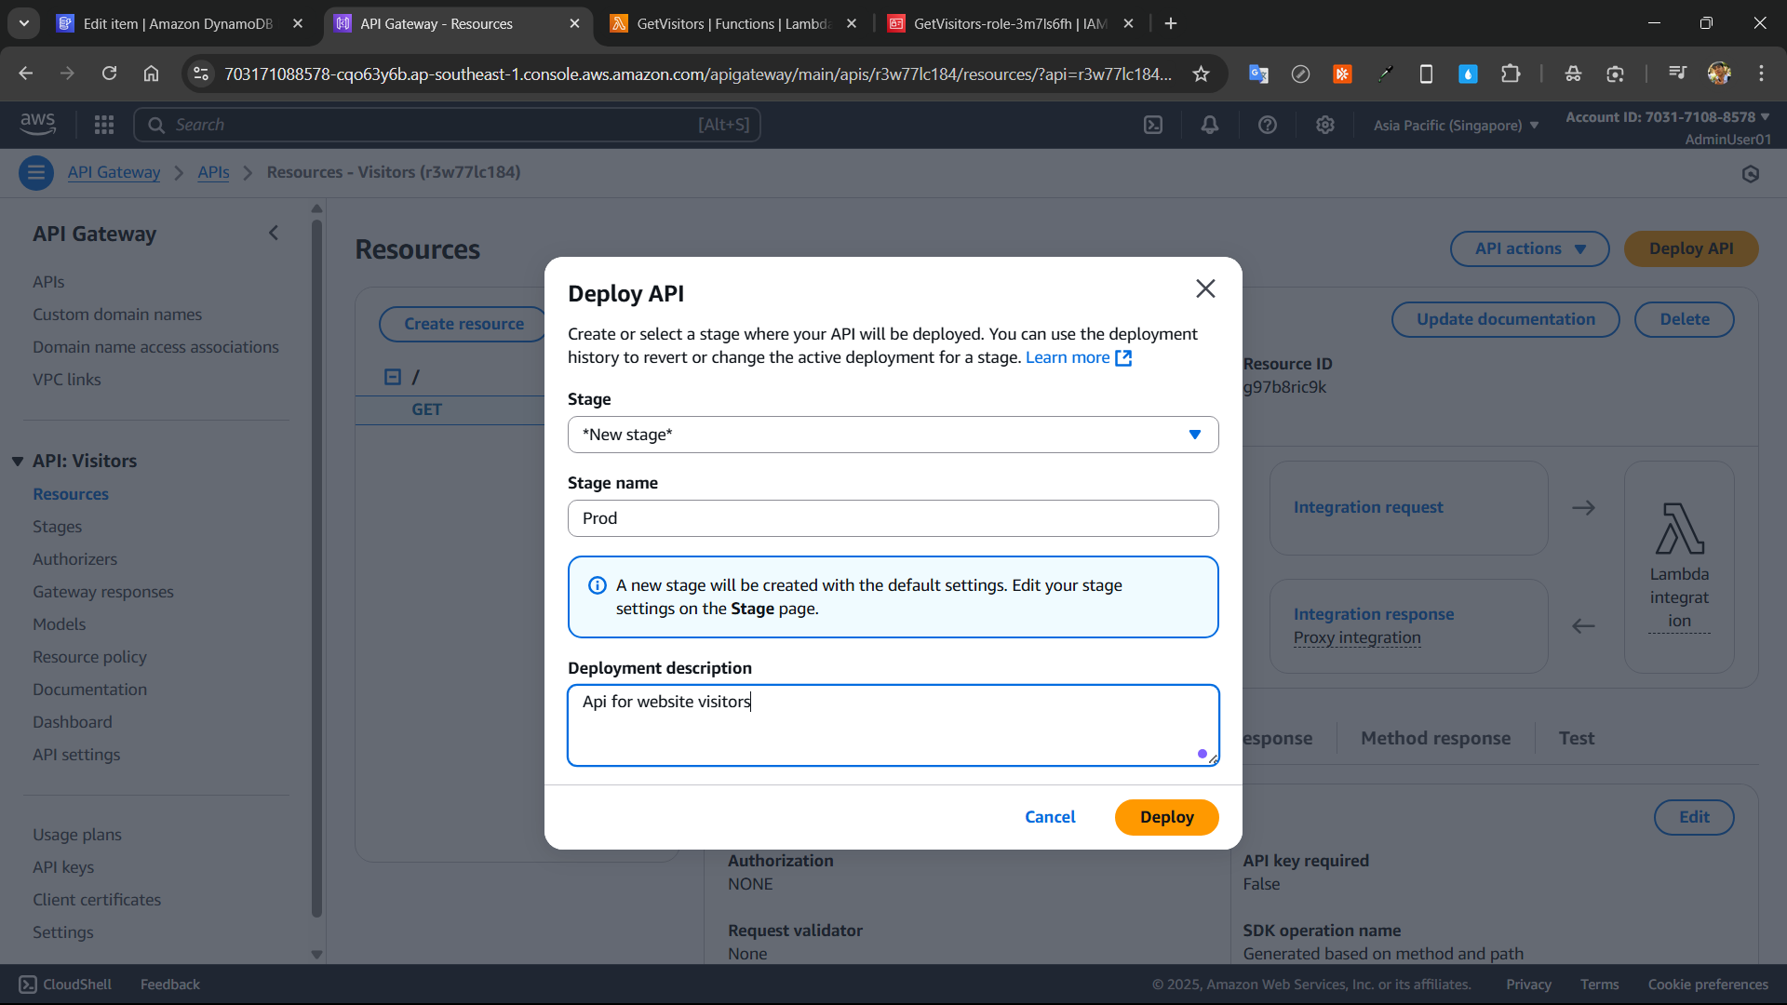Open the page info panel icon

coord(1751,174)
